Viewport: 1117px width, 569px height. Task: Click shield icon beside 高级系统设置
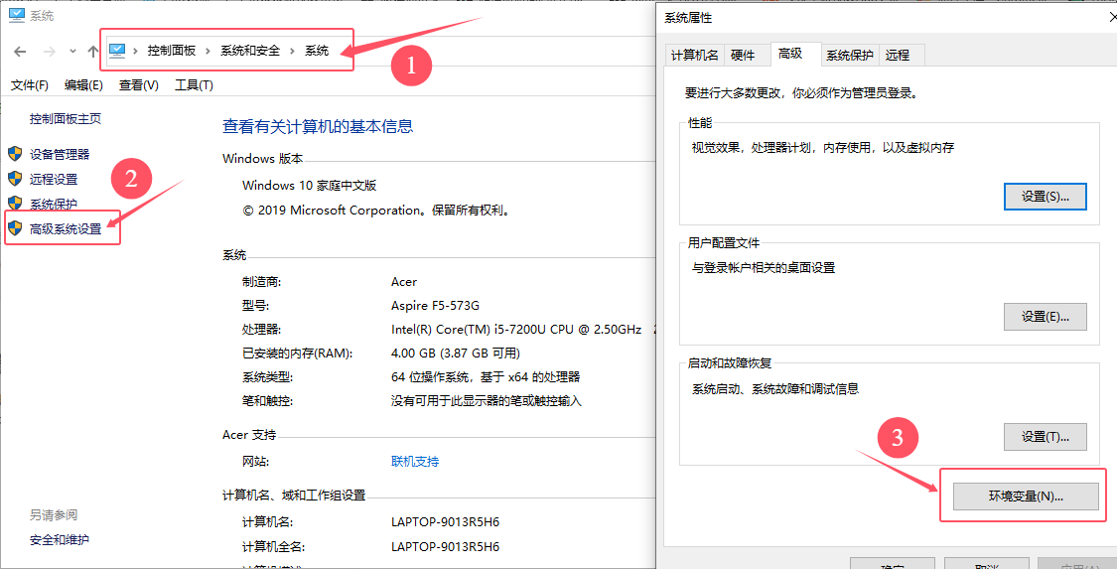15,227
